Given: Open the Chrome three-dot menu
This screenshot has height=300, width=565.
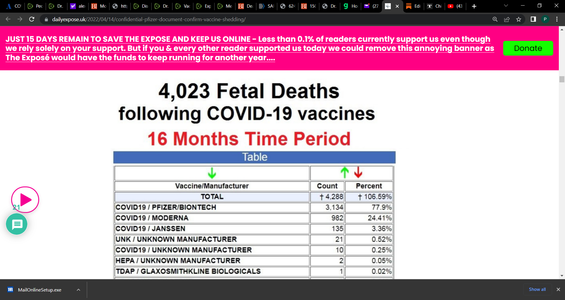Looking at the screenshot, I should (557, 19).
